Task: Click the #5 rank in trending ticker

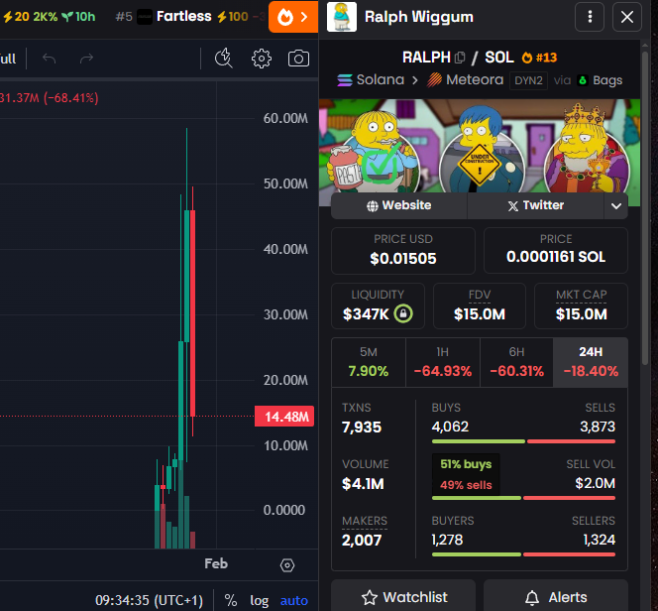Action: (x=124, y=17)
